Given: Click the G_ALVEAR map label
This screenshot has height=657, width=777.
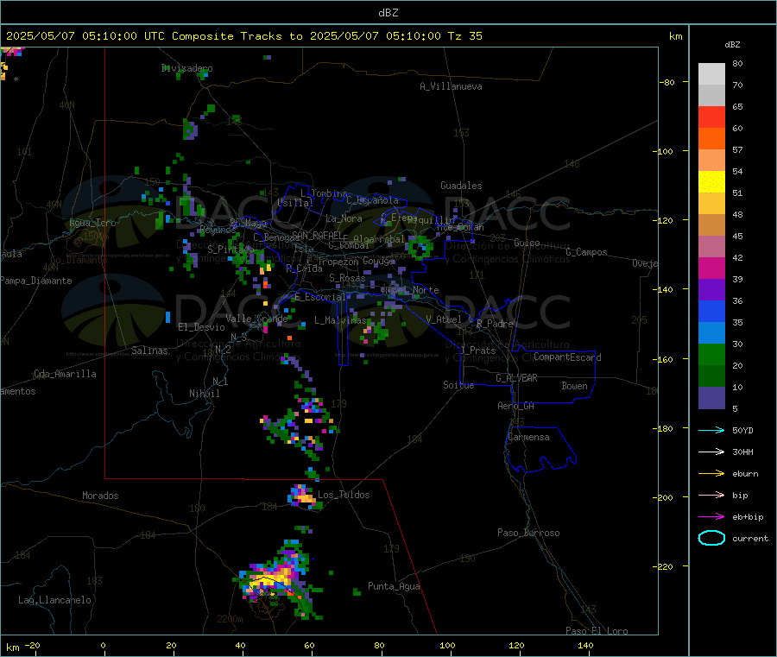Looking at the screenshot, I should [516, 377].
